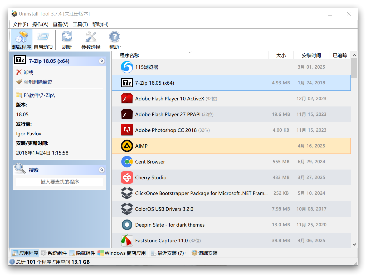Click the Deepin Slate icon
This screenshot has width=366, height=276.
(x=127, y=225)
